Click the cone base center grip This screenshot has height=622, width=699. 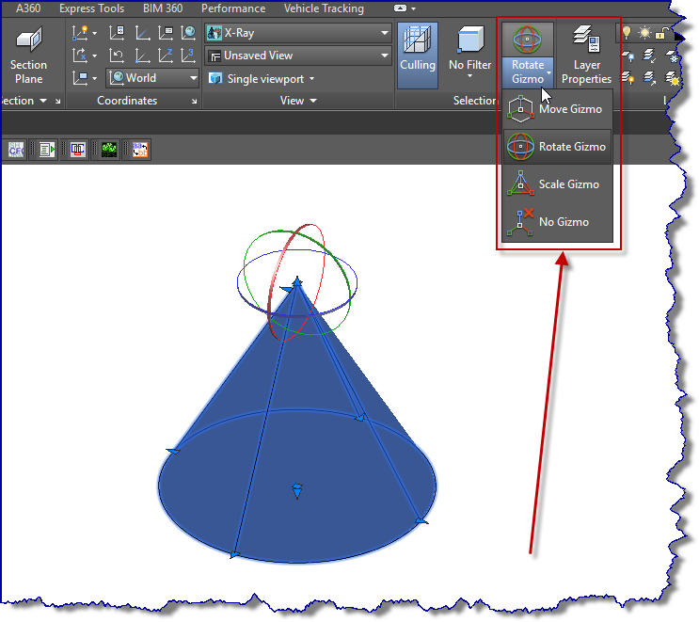(x=297, y=491)
